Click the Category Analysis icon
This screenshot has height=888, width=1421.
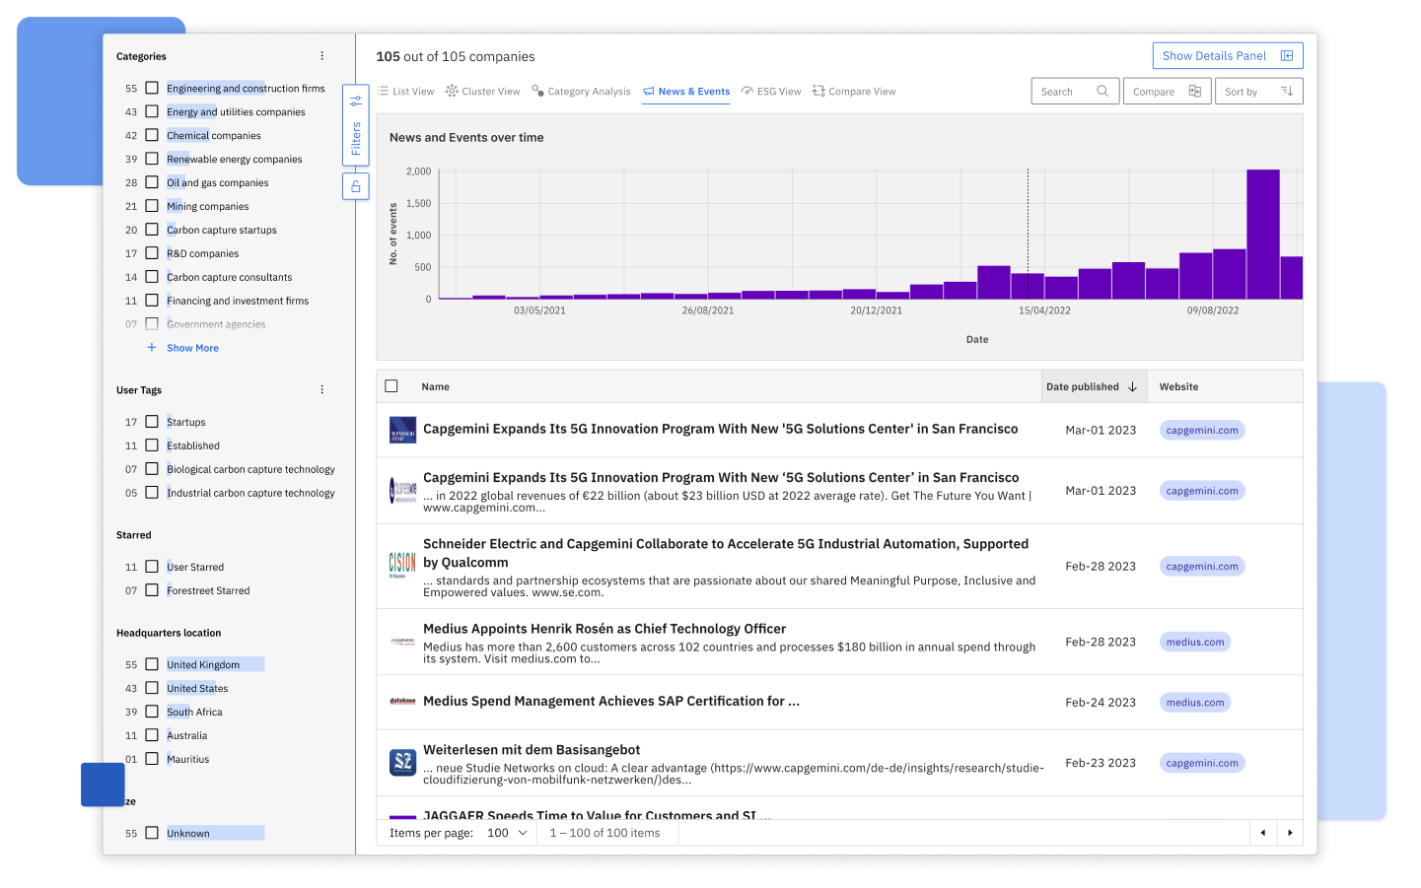coord(537,91)
